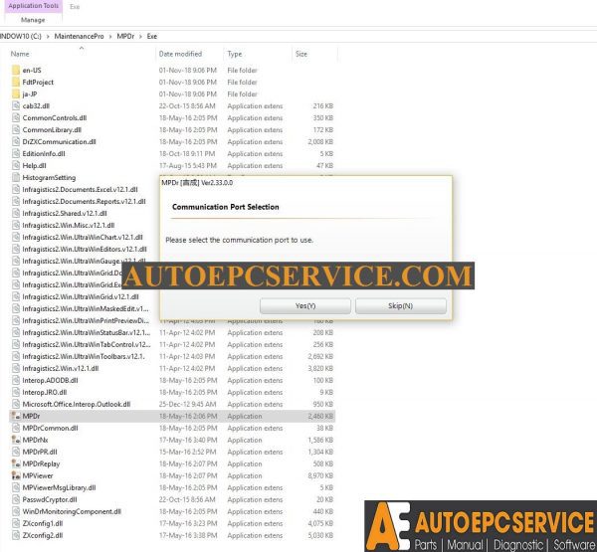Click the FdtProject folder icon
The height and width of the screenshot is (552, 597).
[x=16, y=82]
